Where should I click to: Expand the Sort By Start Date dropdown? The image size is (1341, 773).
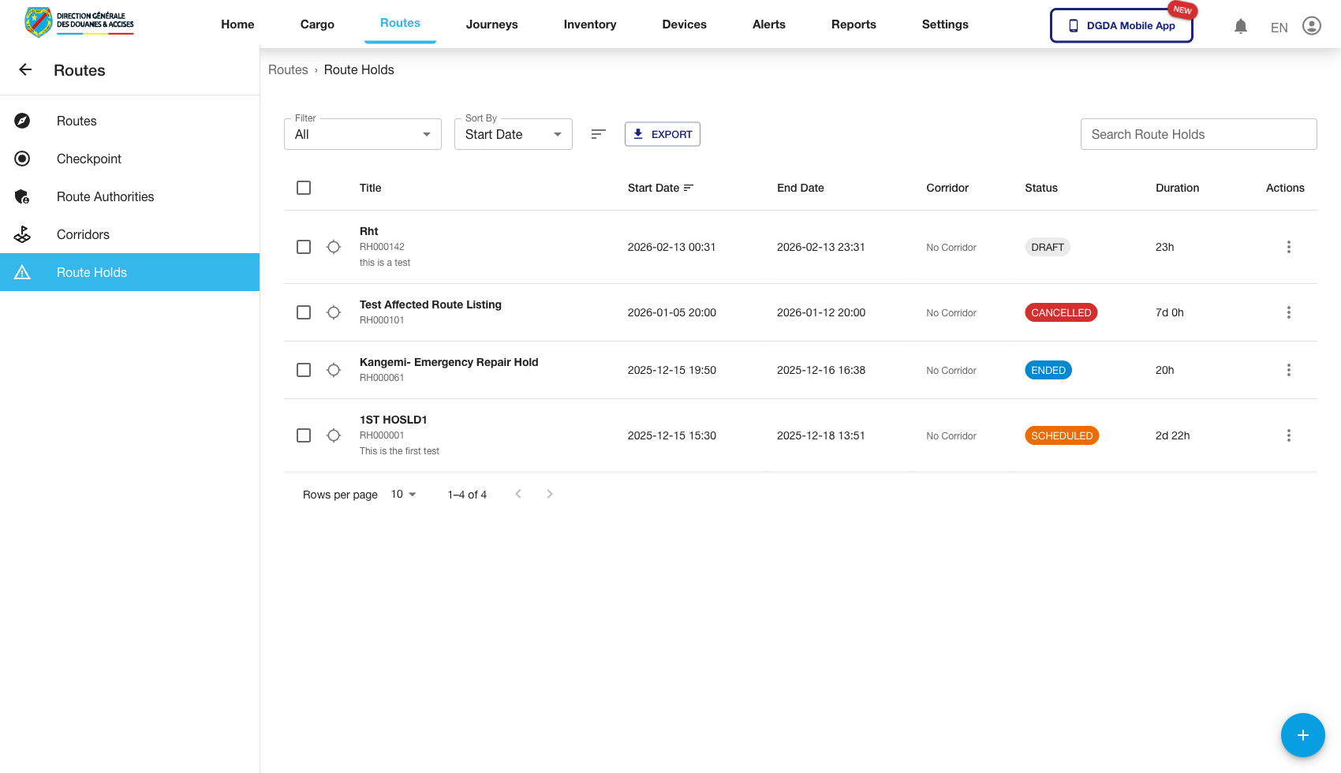point(513,134)
